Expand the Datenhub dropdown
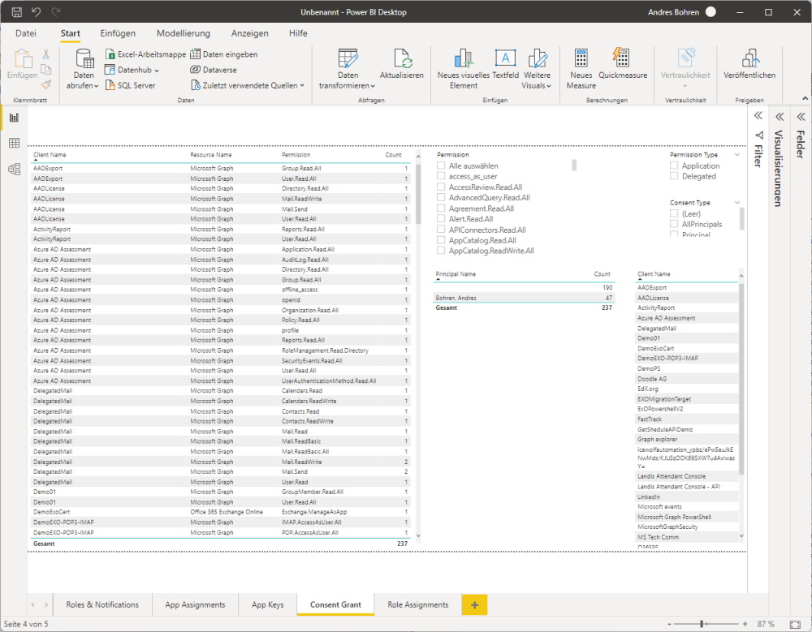Viewport: 812px width, 632px height. tap(157, 71)
